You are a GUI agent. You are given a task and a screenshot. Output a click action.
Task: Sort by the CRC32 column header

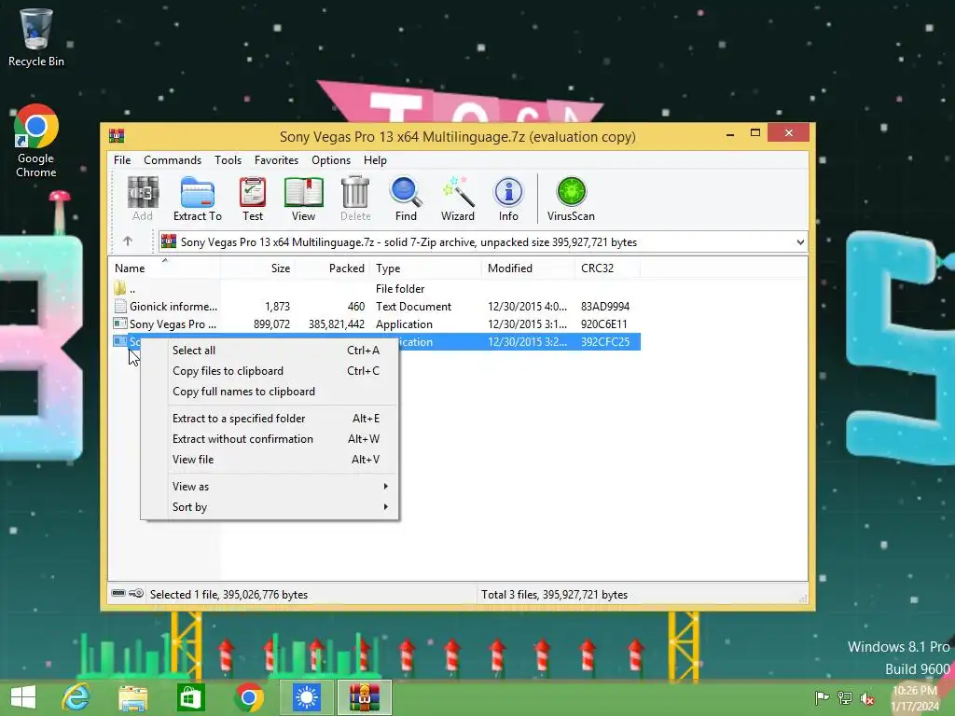click(x=607, y=268)
